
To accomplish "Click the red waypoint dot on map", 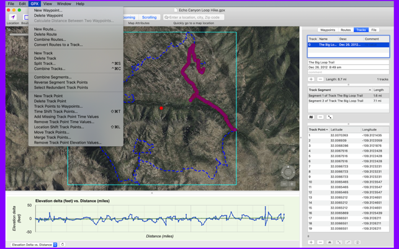I will pos(161,108).
